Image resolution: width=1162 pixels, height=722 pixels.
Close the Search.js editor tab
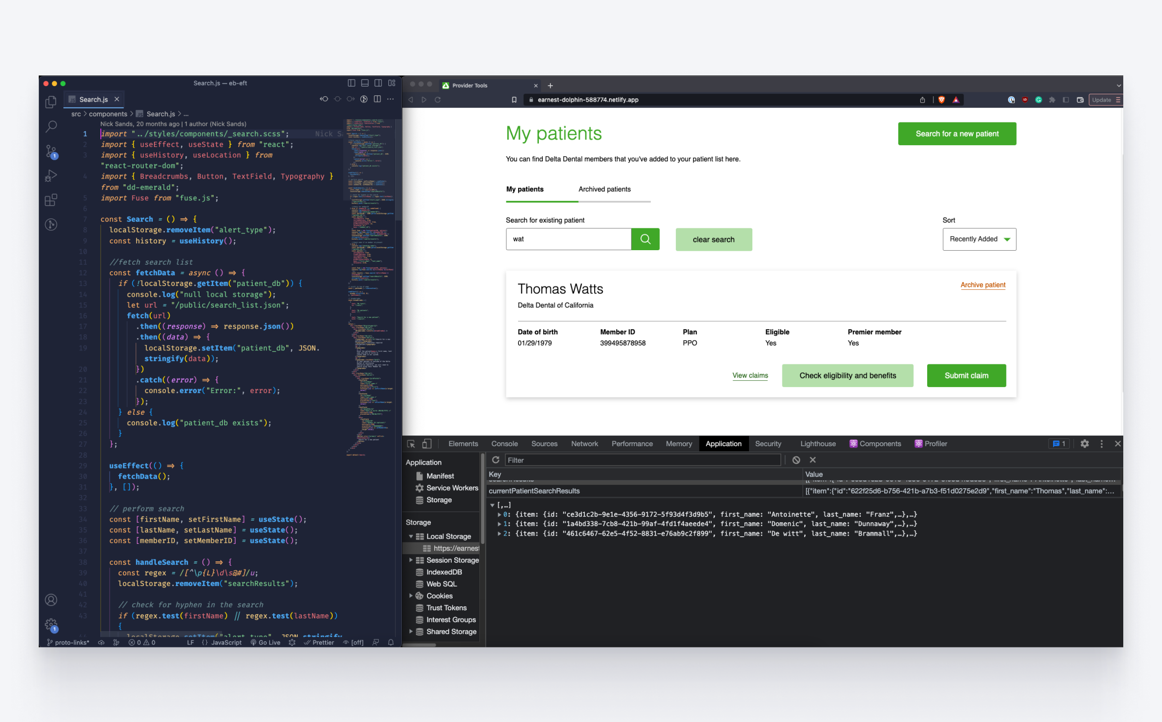tap(117, 99)
